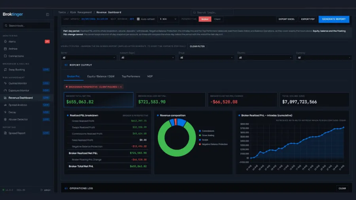The width and height of the screenshot is (356, 200).
Task: Click the Search tools input field
Action: tap(27, 26)
